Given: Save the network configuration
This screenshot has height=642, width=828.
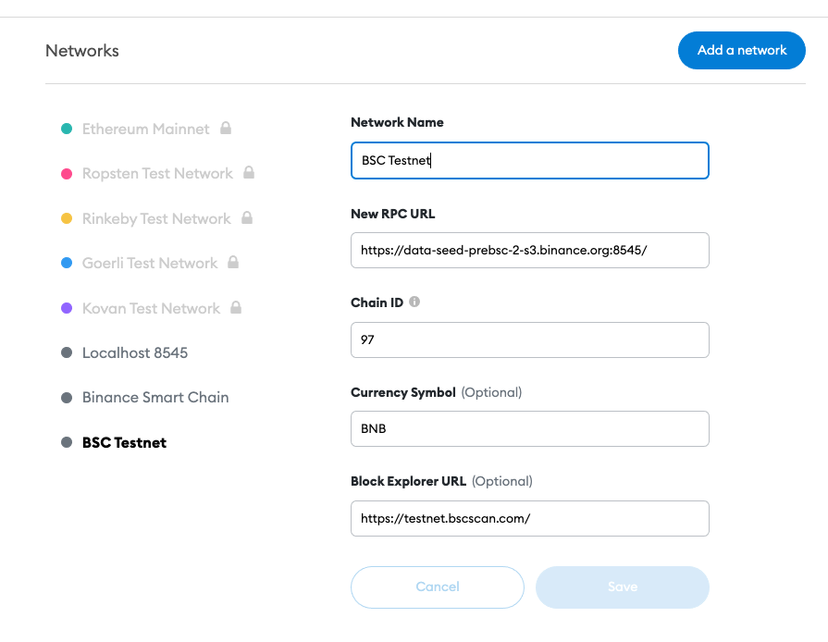Looking at the screenshot, I should (x=623, y=586).
